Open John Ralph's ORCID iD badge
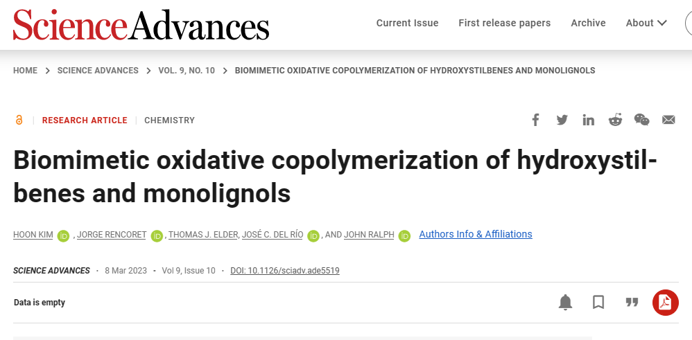The image size is (692, 340). pyautogui.click(x=405, y=236)
